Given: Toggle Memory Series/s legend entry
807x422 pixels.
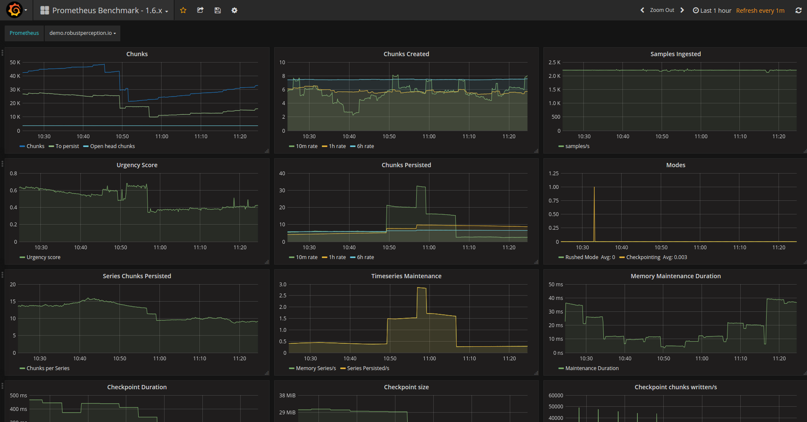Looking at the screenshot, I should pyautogui.click(x=316, y=368).
